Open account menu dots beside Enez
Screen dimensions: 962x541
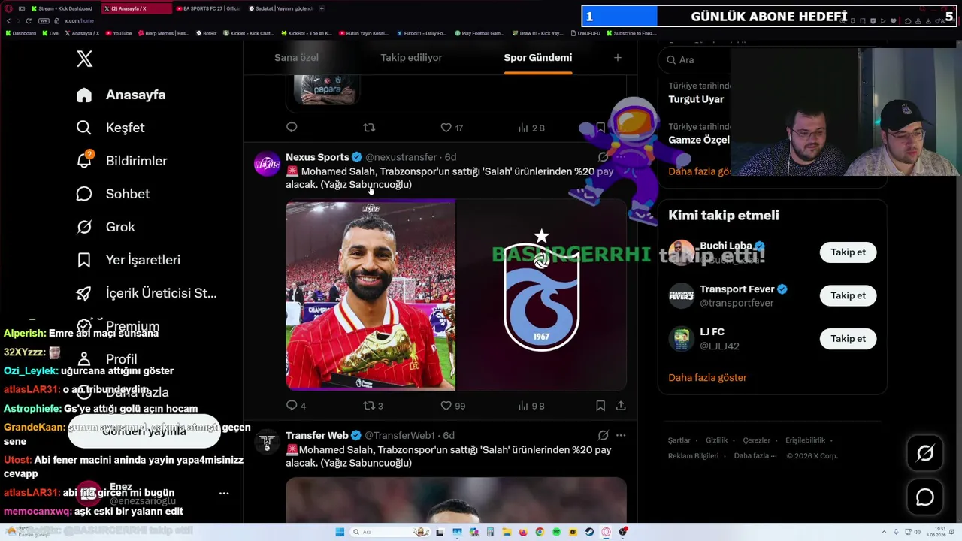click(223, 494)
